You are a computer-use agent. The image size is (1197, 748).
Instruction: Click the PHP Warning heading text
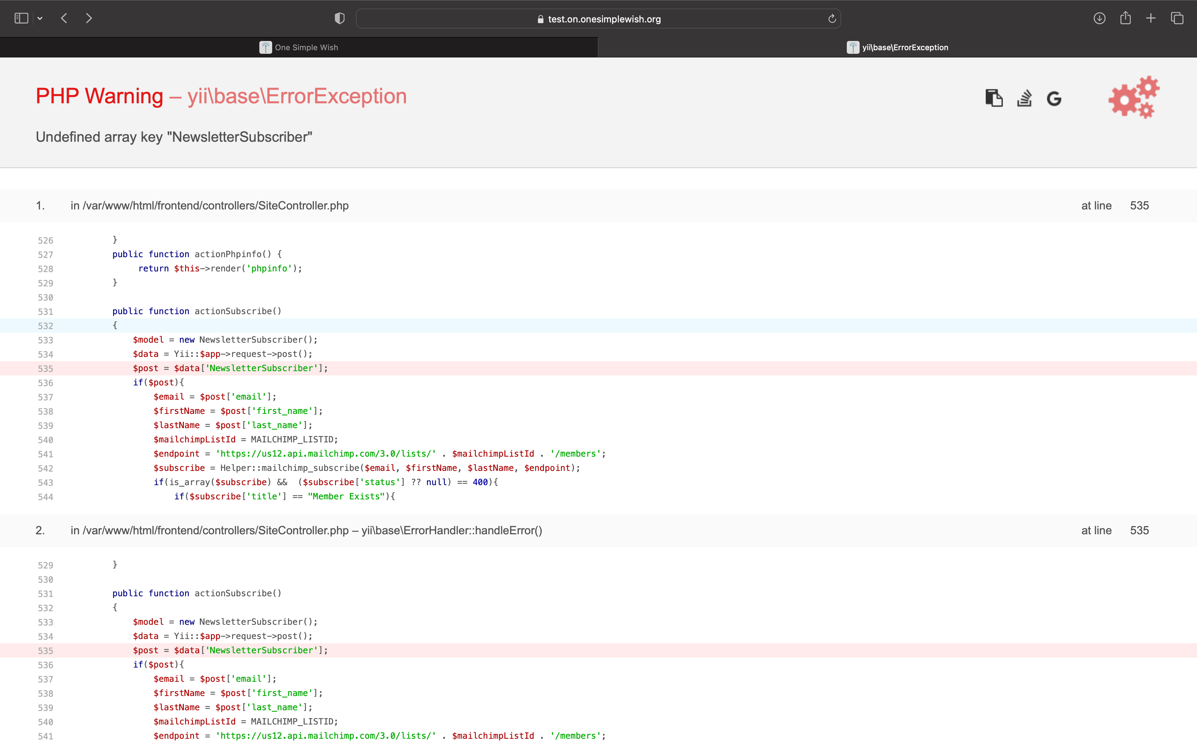[x=99, y=96]
